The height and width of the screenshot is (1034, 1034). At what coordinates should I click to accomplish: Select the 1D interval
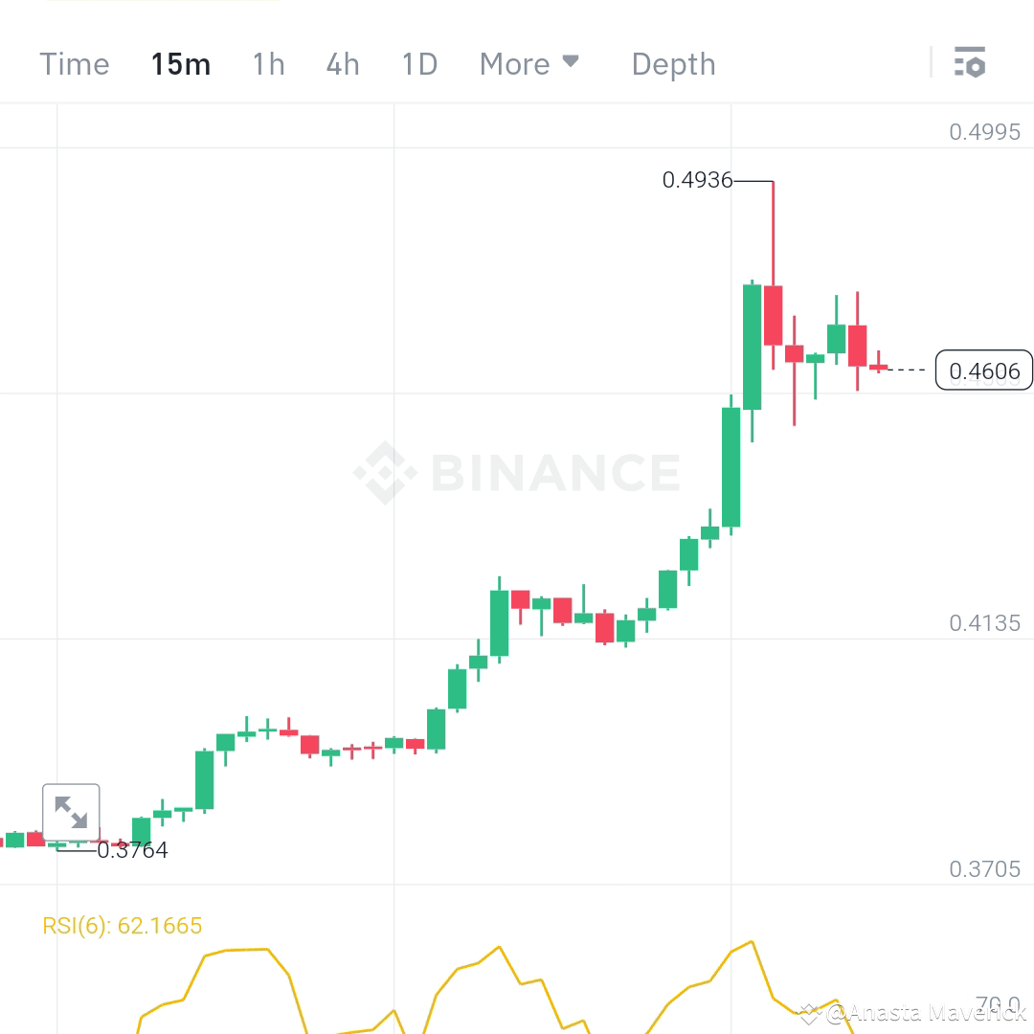417,64
